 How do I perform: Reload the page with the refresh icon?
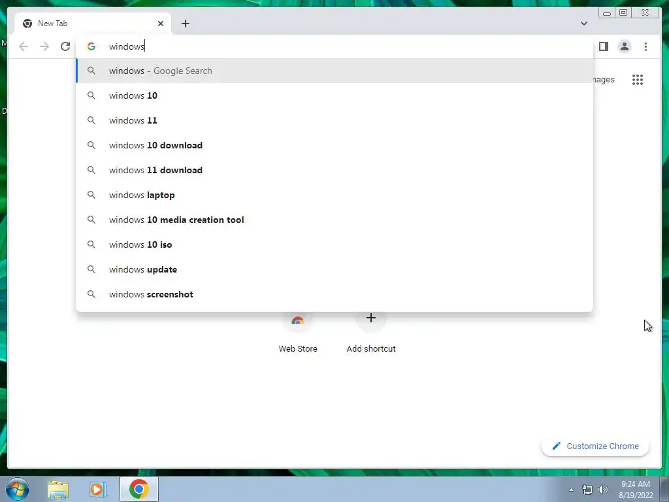pos(65,46)
